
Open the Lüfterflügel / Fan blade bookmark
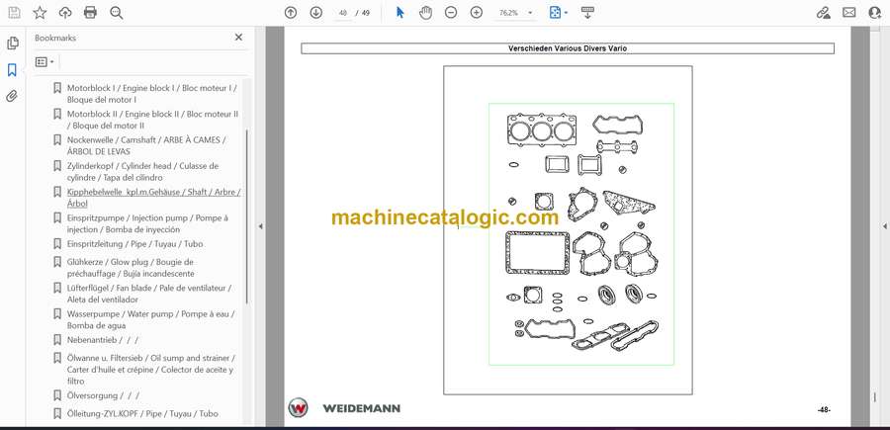click(149, 294)
